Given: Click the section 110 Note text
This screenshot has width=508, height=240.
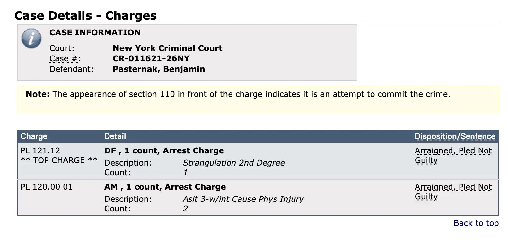Looking at the screenshot, I should 238,94.
